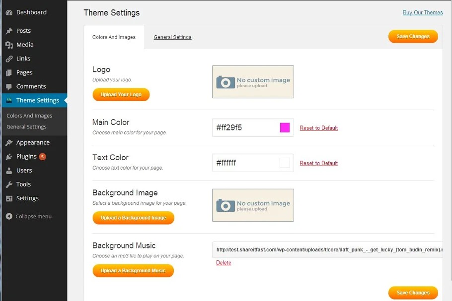Open Appearance via its paintbrush icon
The image size is (452, 301).
tap(9, 143)
